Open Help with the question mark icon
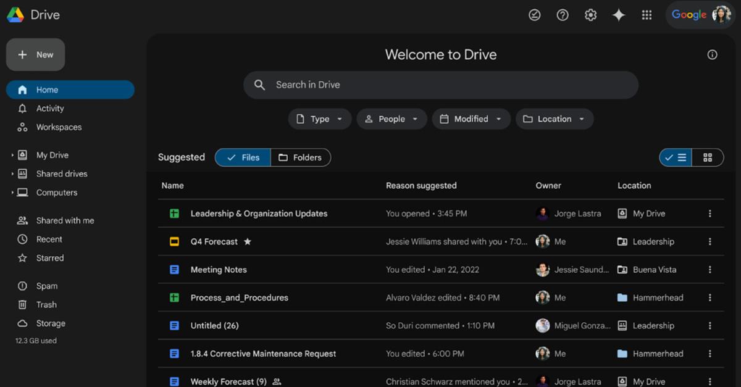 [x=563, y=14]
